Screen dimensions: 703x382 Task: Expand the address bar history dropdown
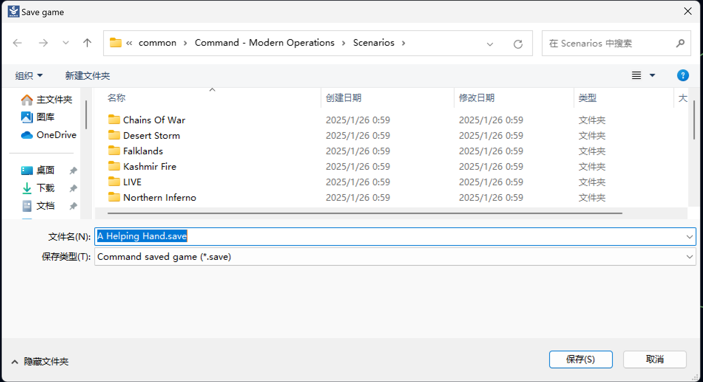tap(490, 44)
